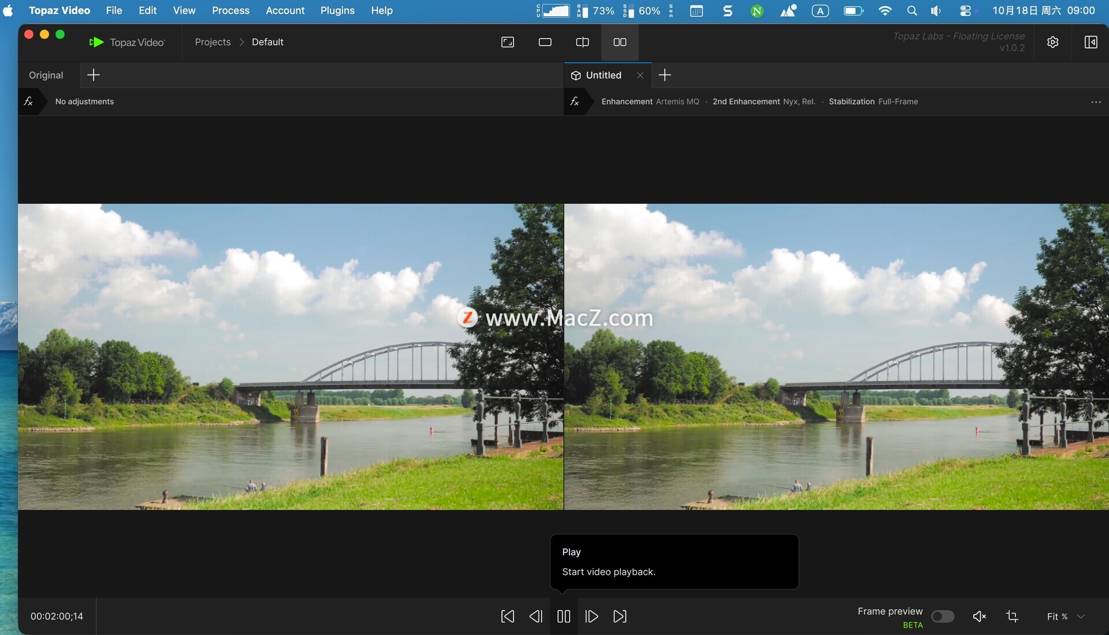
Task: Add new tab next to Original
Action: (x=93, y=75)
